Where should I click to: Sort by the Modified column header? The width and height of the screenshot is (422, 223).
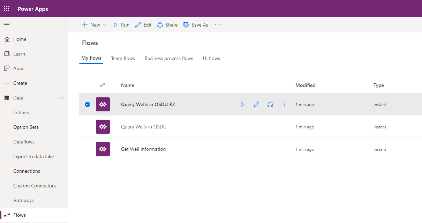306,85
